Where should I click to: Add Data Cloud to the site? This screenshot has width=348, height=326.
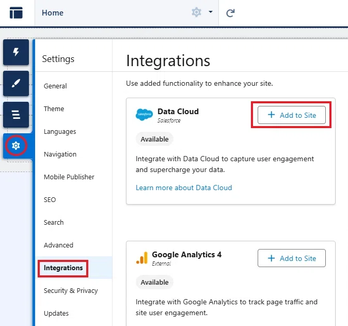click(292, 115)
